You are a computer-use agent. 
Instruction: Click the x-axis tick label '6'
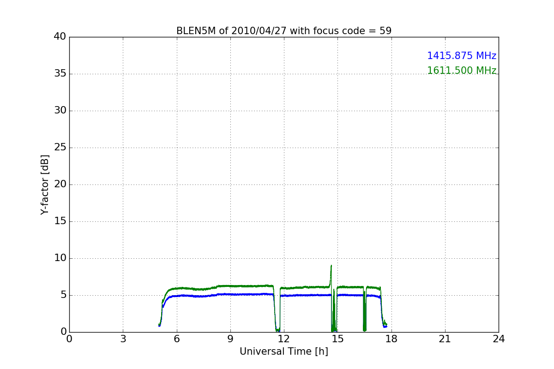[x=176, y=339]
